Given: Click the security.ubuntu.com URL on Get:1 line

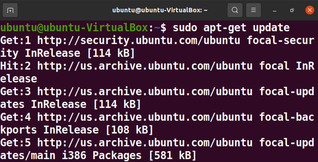Looking at the screenshot, I should click(x=139, y=41).
